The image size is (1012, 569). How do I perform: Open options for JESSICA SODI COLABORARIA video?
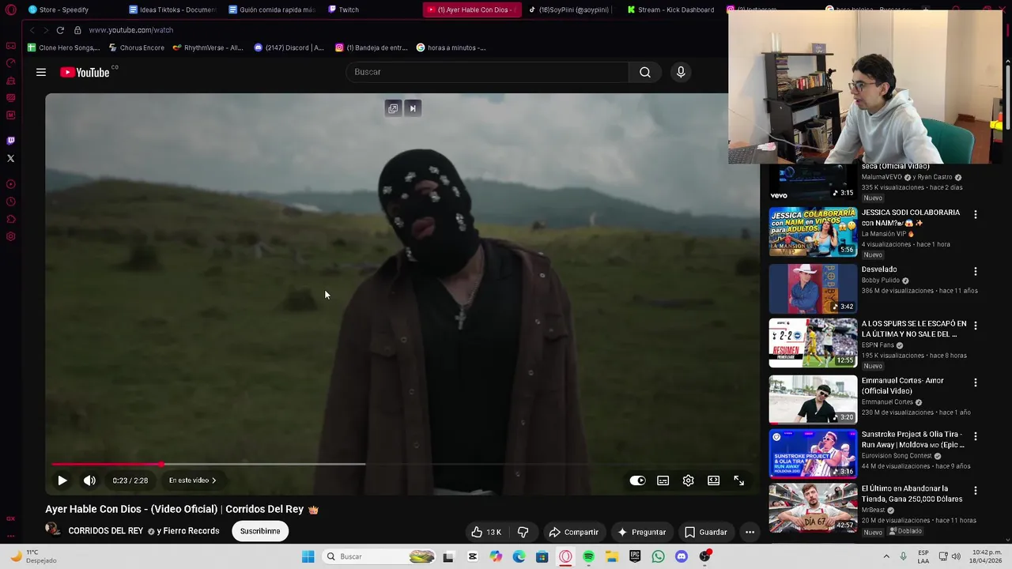pyautogui.click(x=976, y=214)
